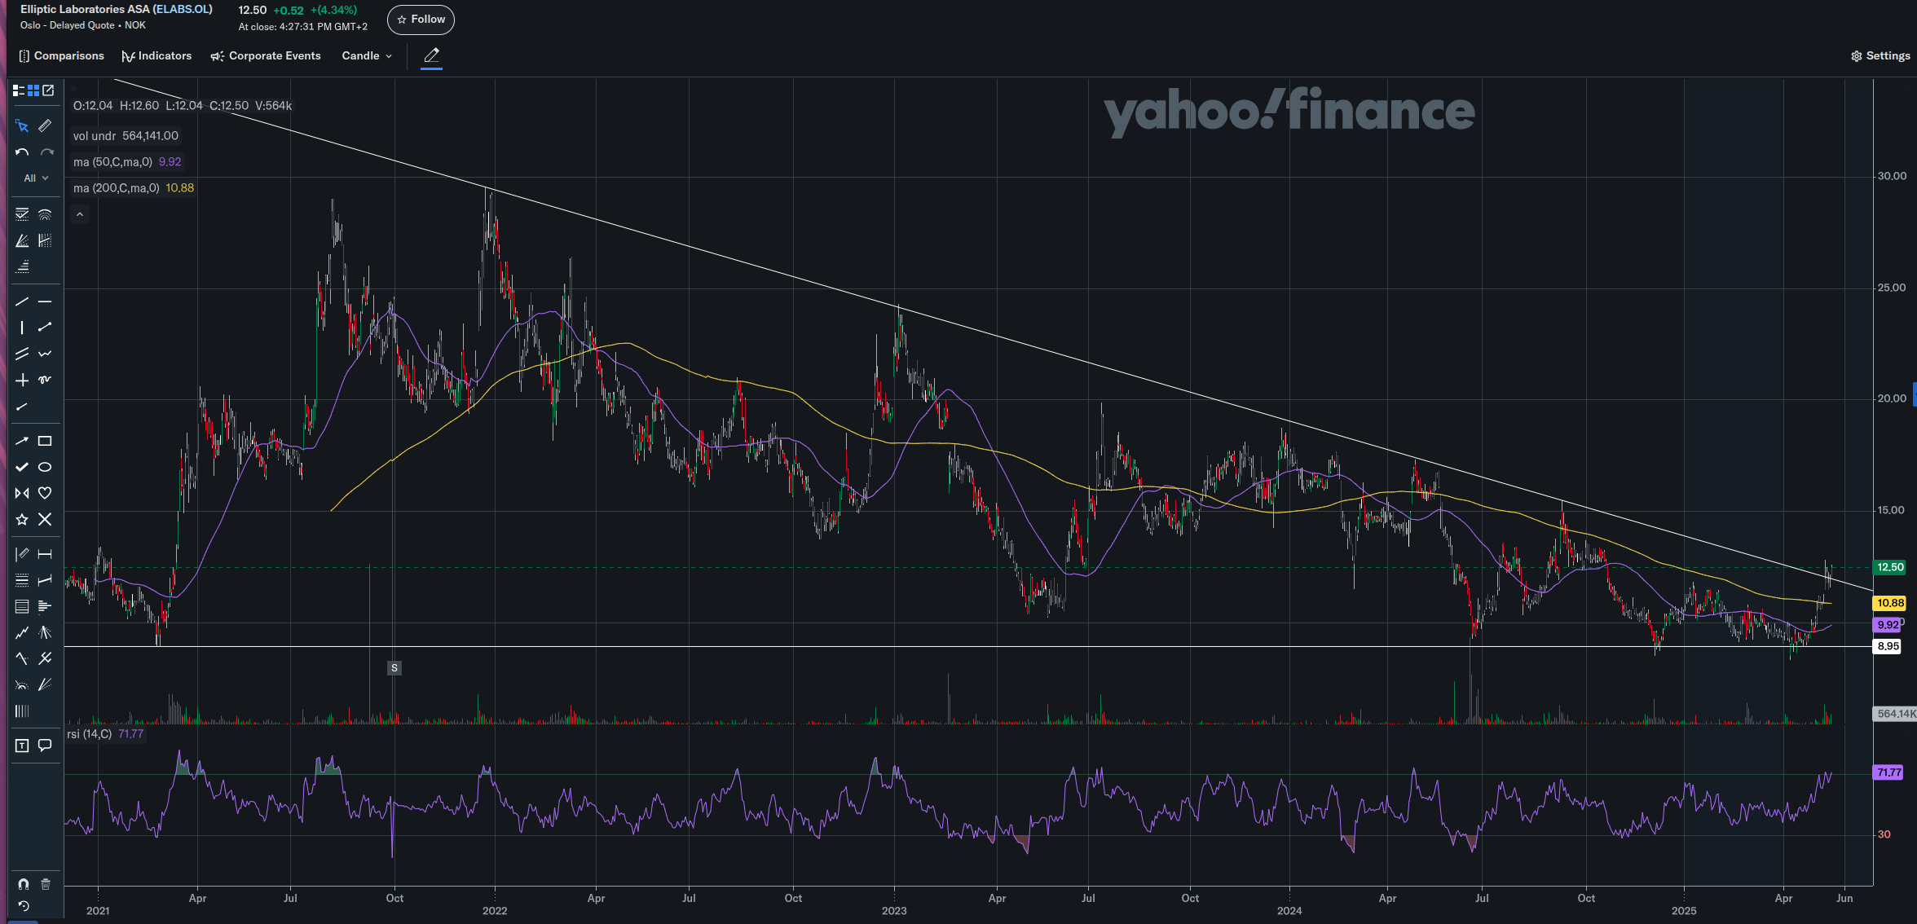This screenshot has width=1917, height=924.
Task: Click the 9.92 moving average price tag
Action: pos(1887,625)
